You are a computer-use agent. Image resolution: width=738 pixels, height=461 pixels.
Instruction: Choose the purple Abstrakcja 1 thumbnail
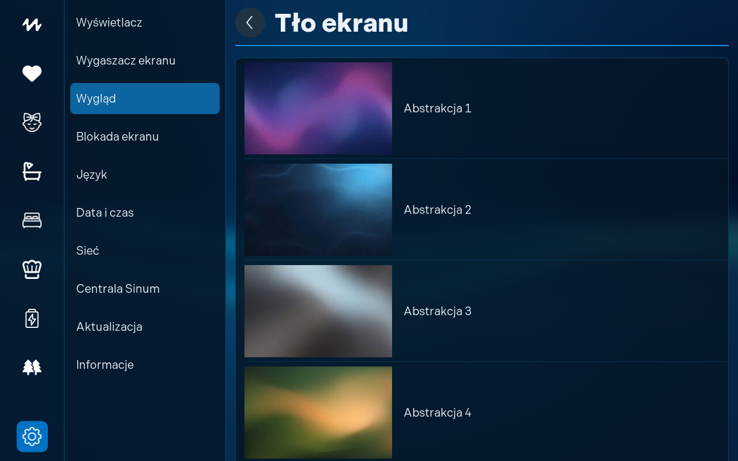pos(318,108)
